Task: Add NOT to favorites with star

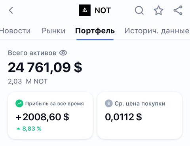Action: pos(158,10)
